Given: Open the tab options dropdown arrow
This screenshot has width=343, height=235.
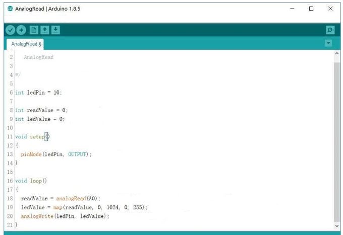Looking at the screenshot, I should tap(328, 43).
